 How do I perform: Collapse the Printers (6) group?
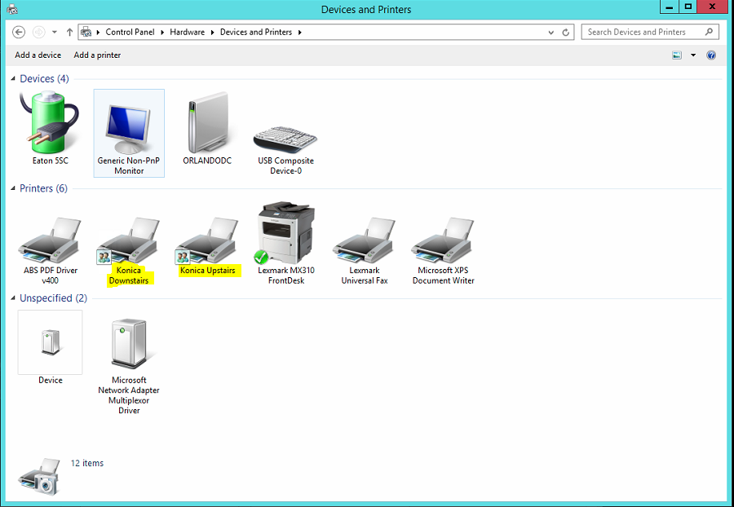pos(13,188)
